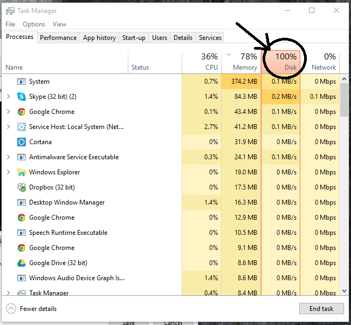
Task: Expand the Windows Explorer process group
Action: 9,172
